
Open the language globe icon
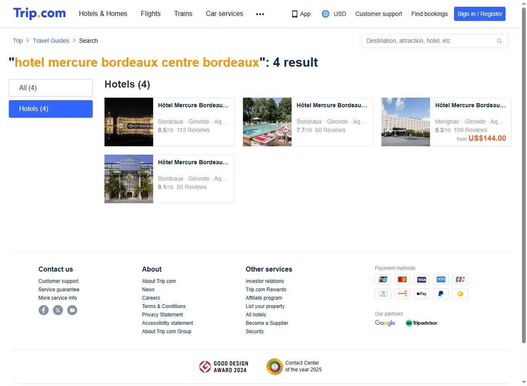(326, 14)
